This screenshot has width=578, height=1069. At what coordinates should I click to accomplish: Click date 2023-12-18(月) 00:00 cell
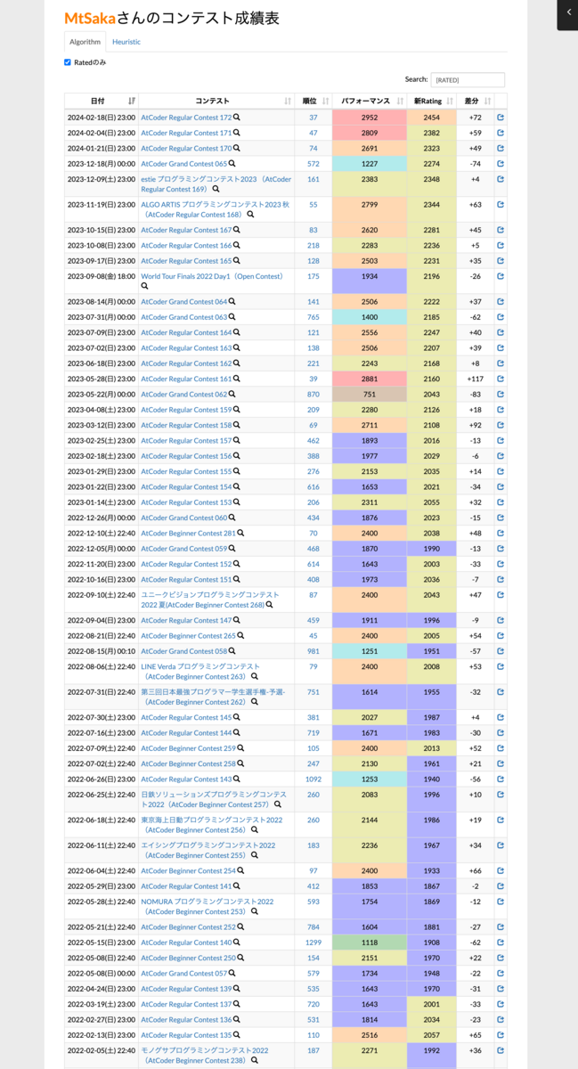pos(102,164)
